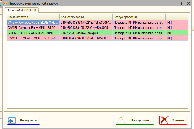
Task: Close the Проверка контрольной марки window
Action: click(x=189, y=4)
